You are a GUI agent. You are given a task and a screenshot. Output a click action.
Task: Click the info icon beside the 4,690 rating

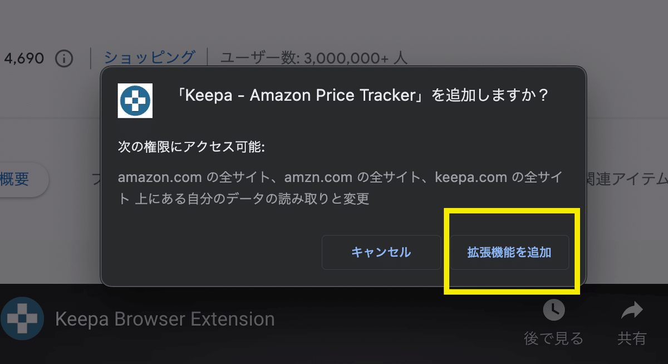[x=63, y=57]
